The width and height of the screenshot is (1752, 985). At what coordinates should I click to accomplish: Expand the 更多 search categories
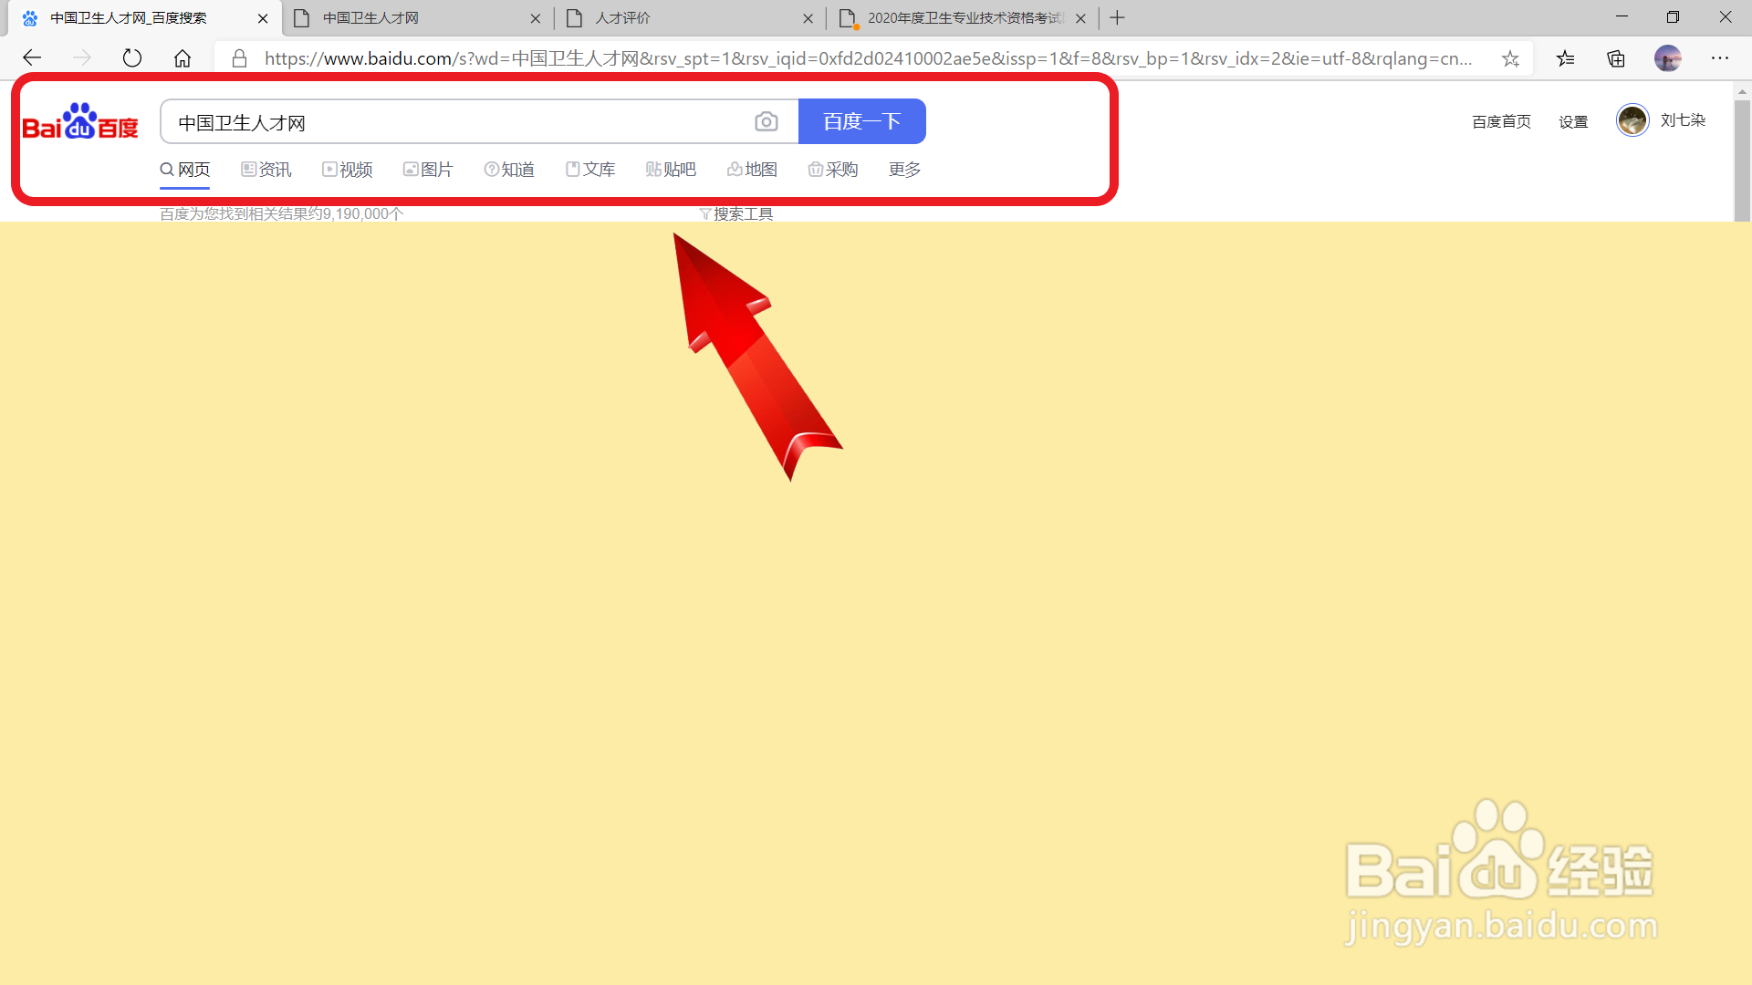coord(904,170)
